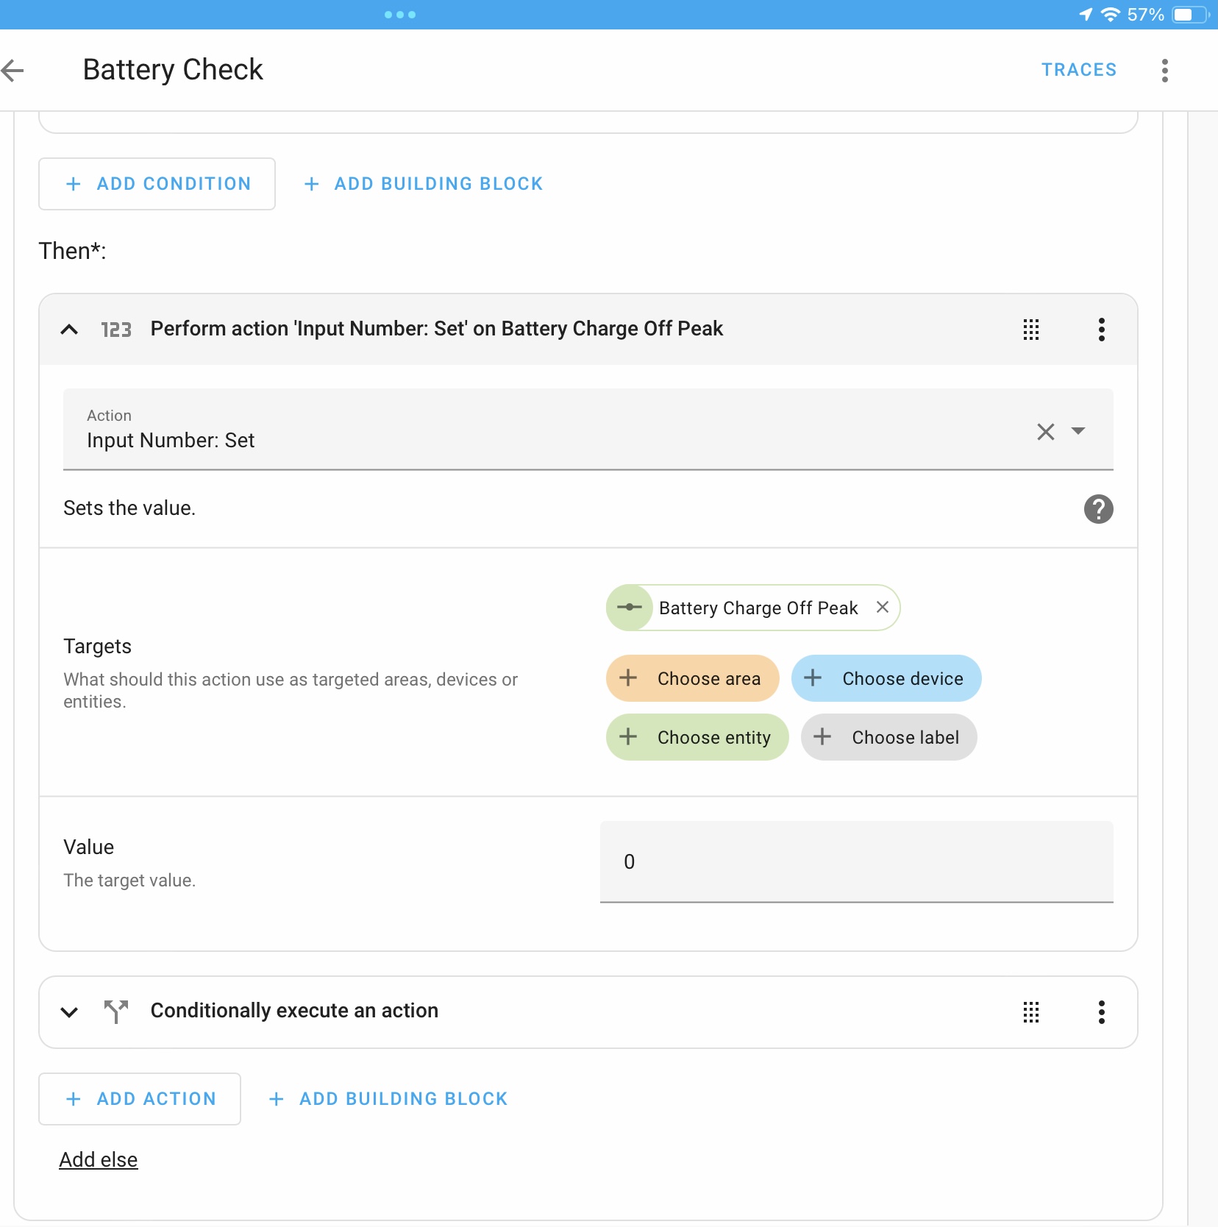
Task: Open the Conditionally execute action three-dot menu
Action: pyautogui.click(x=1101, y=1012)
